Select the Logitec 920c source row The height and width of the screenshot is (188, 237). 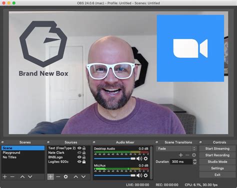point(68,162)
